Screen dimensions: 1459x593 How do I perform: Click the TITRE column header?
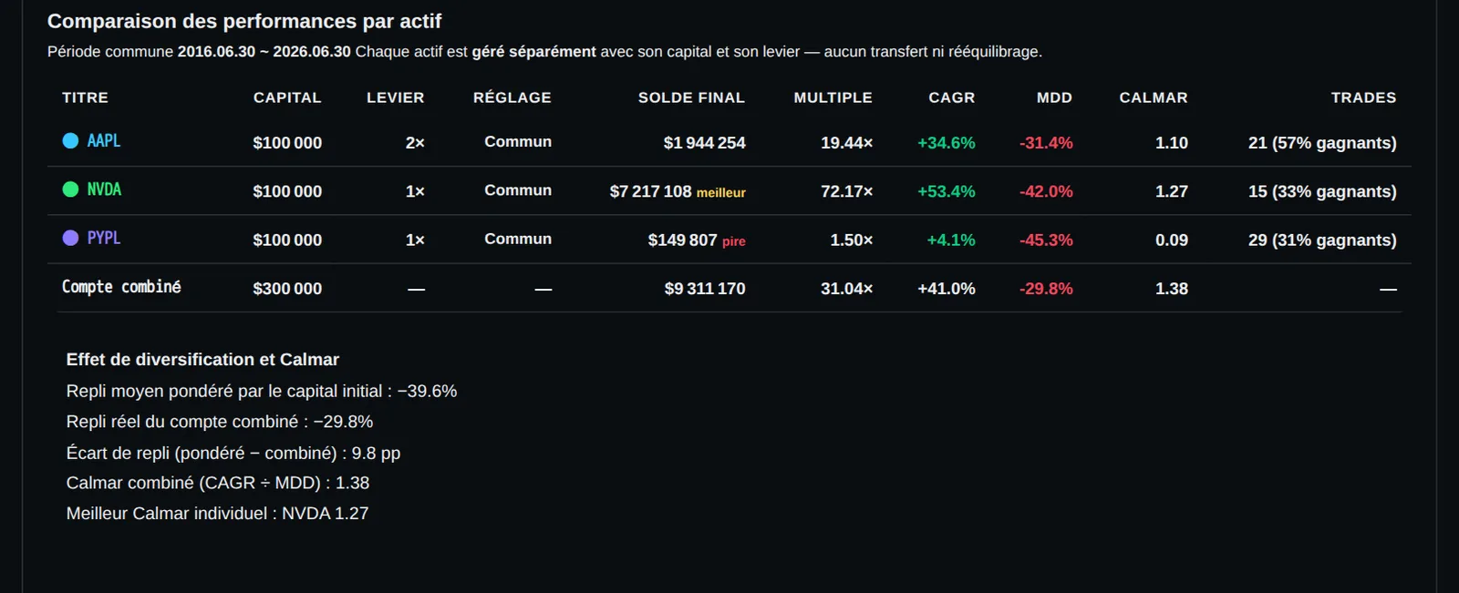[x=85, y=97]
